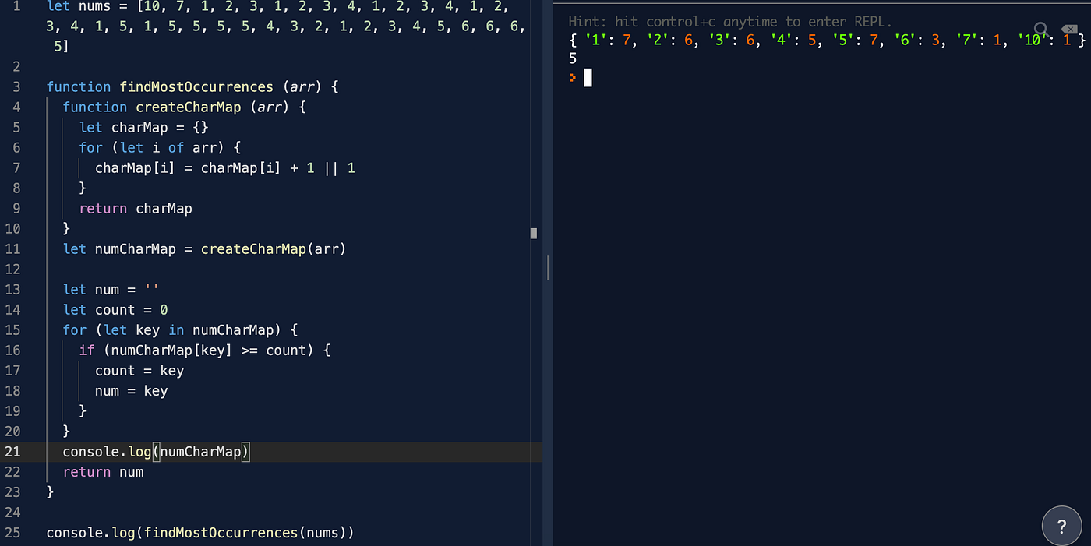The height and width of the screenshot is (546, 1091).
Task: Select line number 21 in the gutter
Action: [x=12, y=451]
